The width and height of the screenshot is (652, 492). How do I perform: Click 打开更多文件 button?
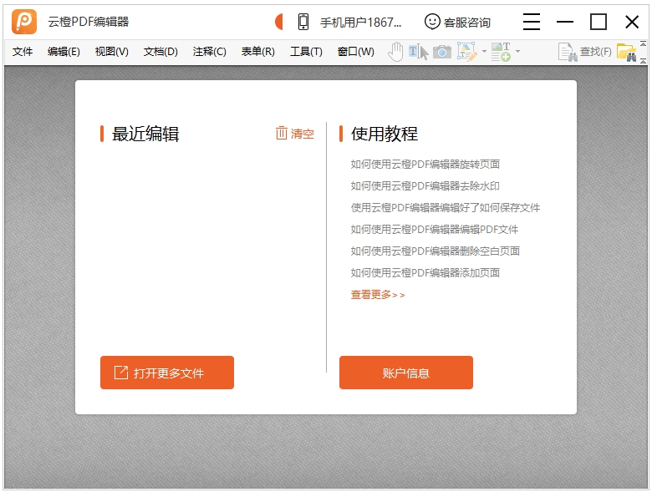167,373
